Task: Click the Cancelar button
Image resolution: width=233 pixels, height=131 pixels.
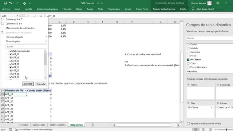Action: (41, 84)
